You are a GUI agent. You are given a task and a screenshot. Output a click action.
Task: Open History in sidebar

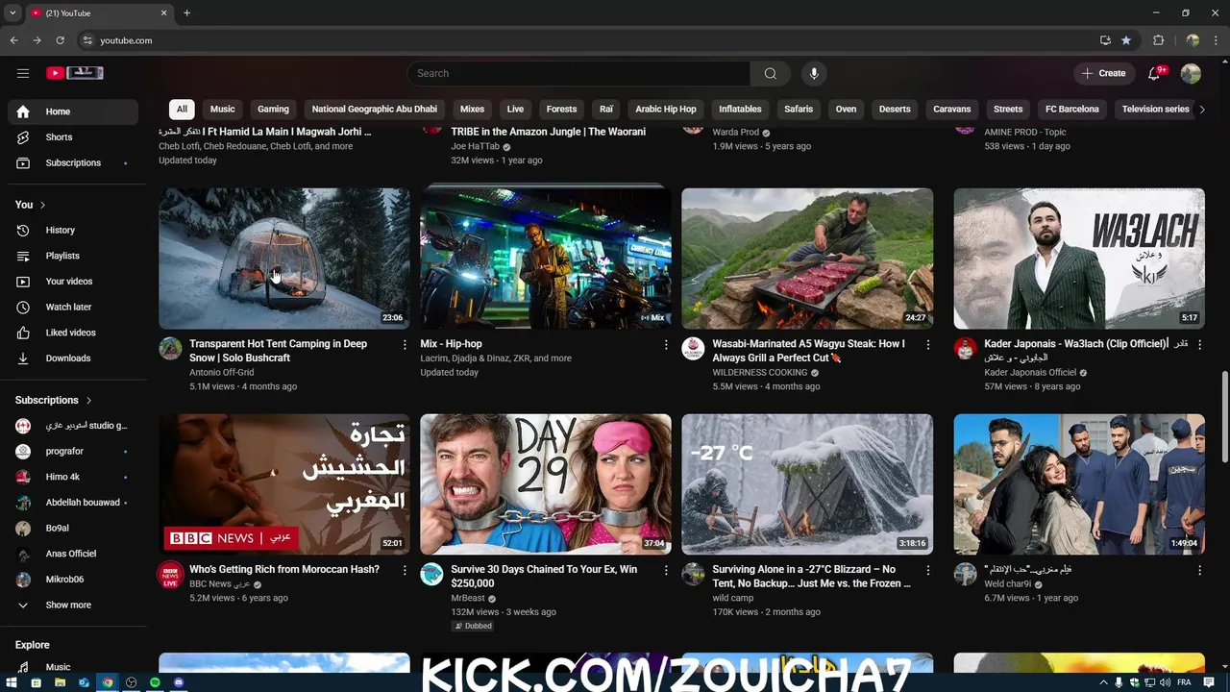73,230
